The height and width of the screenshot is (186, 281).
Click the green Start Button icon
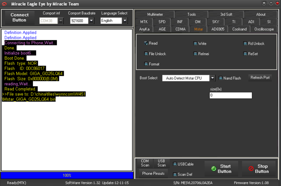click(x=213, y=169)
